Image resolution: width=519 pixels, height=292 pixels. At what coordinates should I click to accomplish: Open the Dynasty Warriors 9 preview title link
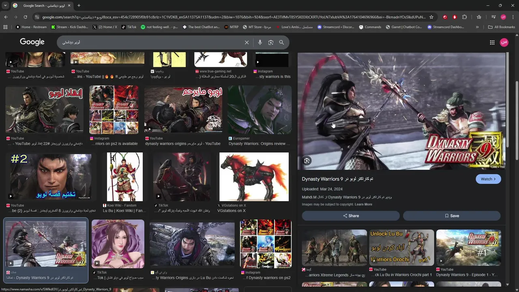point(337,179)
